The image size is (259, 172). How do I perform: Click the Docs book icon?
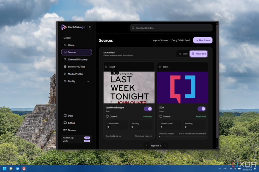(65, 116)
